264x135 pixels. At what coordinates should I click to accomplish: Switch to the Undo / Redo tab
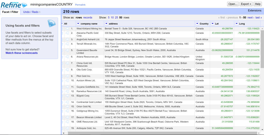click(x=32, y=12)
